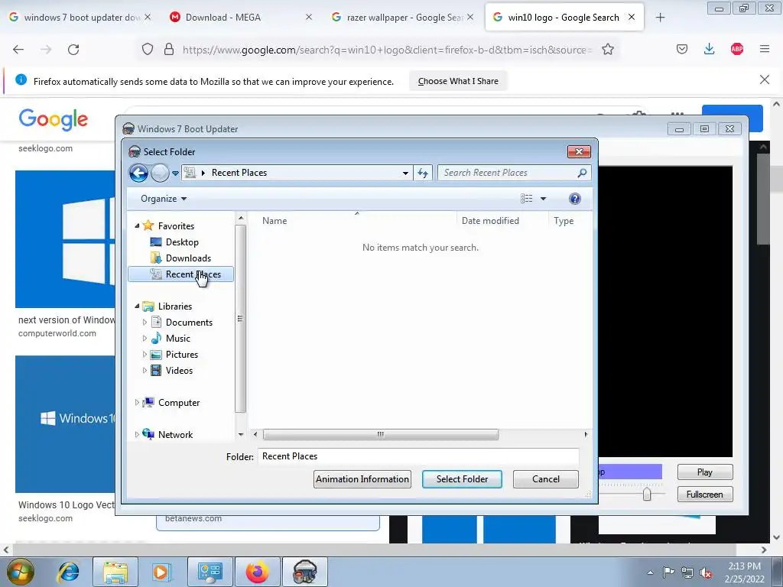Click the Folder name input field
The image size is (783, 587).
click(x=418, y=456)
